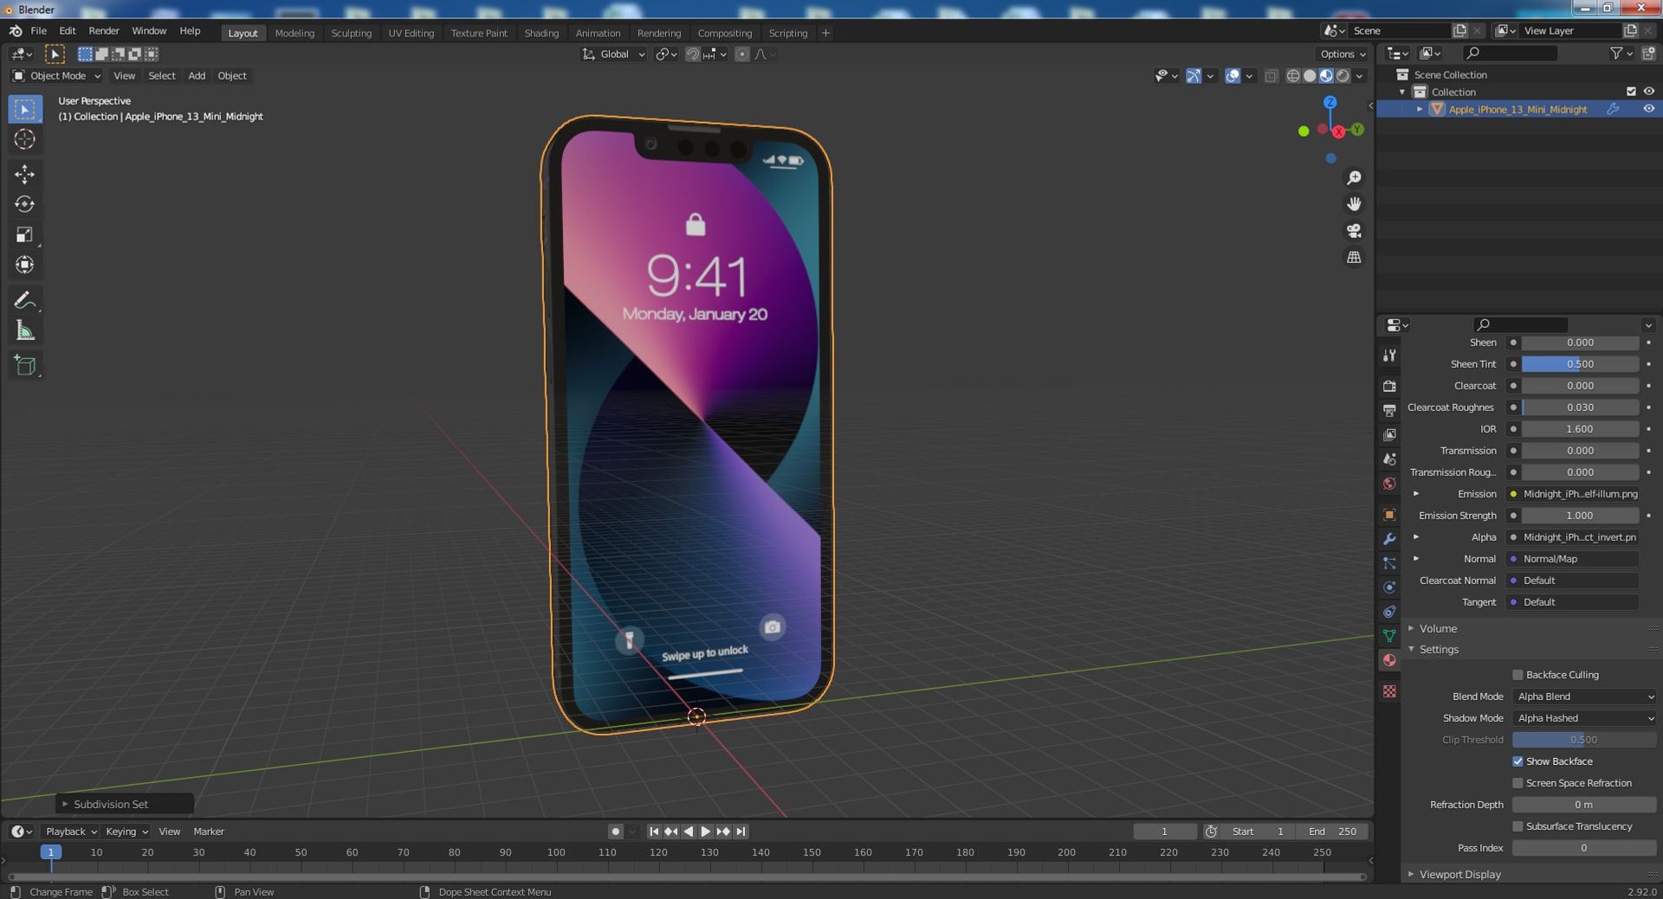Hide Apple_iPhone_13_Mini_Midnight in viewport
Screen dimensions: 1663x899
1648,109
